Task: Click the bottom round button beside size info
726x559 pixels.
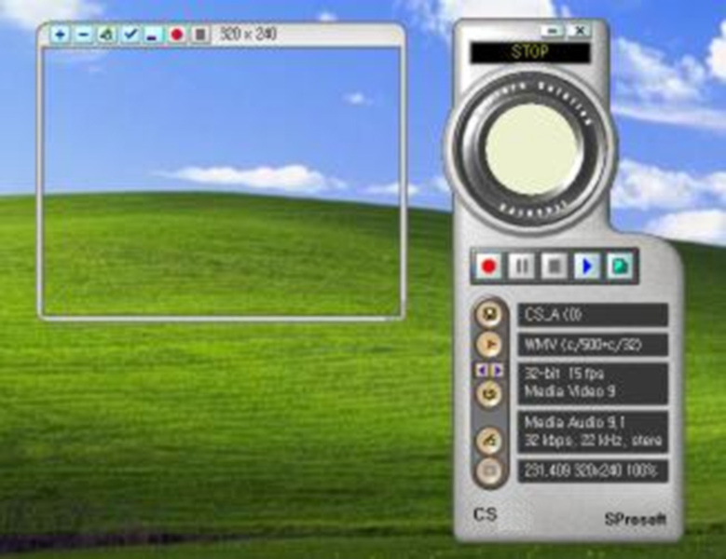Action: [x=489, y=471]
